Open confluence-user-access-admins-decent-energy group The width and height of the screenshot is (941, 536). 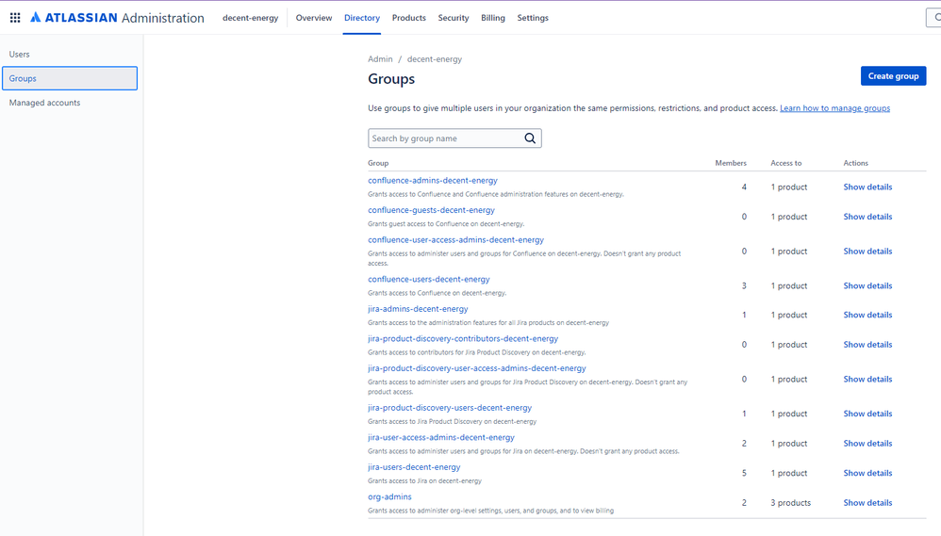click(x=456, y=240)
